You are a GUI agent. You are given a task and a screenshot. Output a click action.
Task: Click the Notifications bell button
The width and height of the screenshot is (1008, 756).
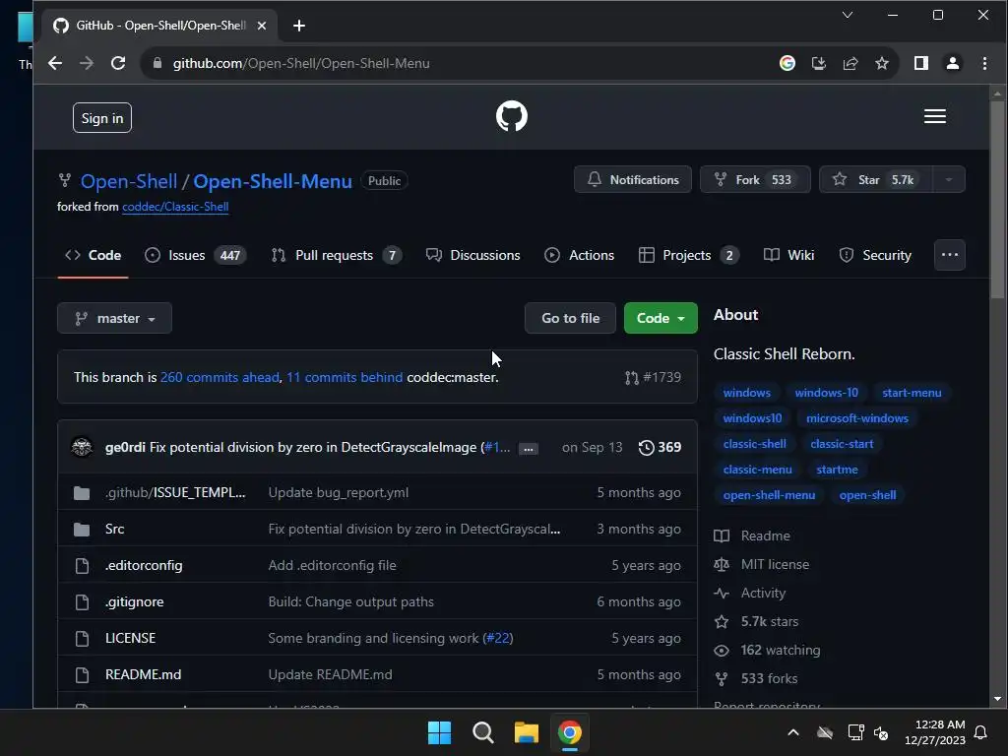pos(633,180)
